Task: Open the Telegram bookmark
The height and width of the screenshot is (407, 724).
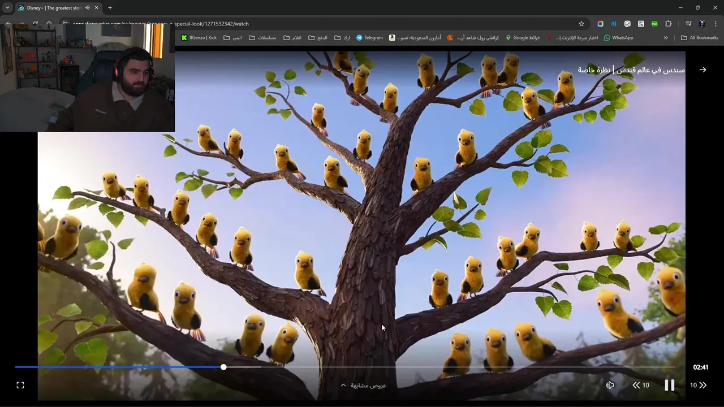Action: click(x=369, y=38)
